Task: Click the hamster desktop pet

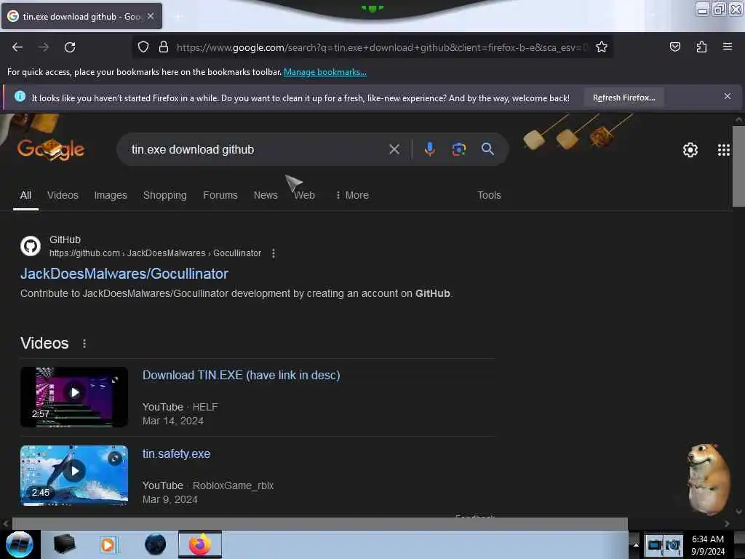Action: (709, 479)
